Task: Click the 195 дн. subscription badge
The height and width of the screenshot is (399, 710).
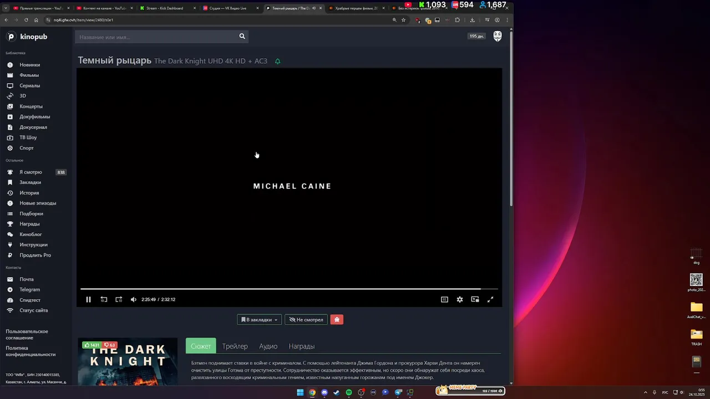Action: [476, 37]
